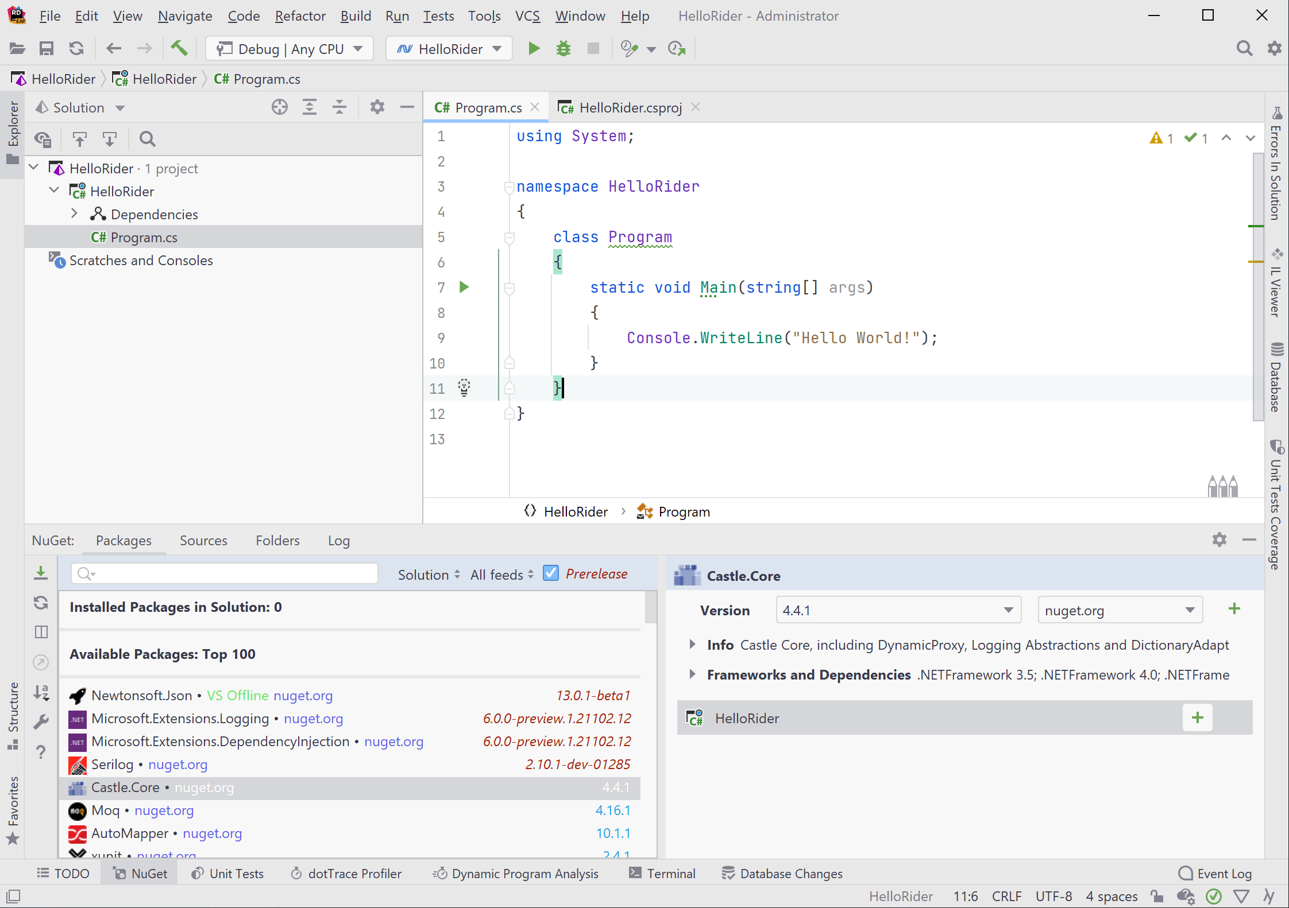
Task: Open the Refactor menu
Action: click(x=300, y=16)
